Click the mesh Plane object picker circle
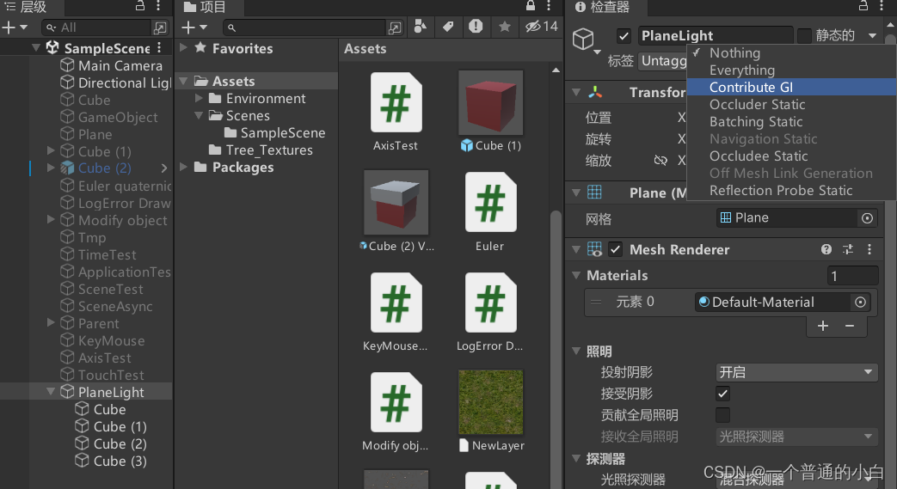This screenshot has width=897, height=489. tap(867, 218)
